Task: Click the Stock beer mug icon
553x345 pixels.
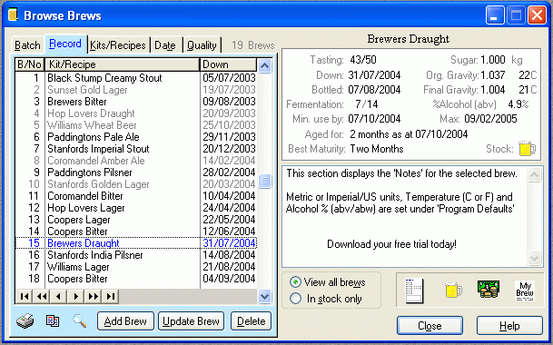Action: (x=528, y=149)
